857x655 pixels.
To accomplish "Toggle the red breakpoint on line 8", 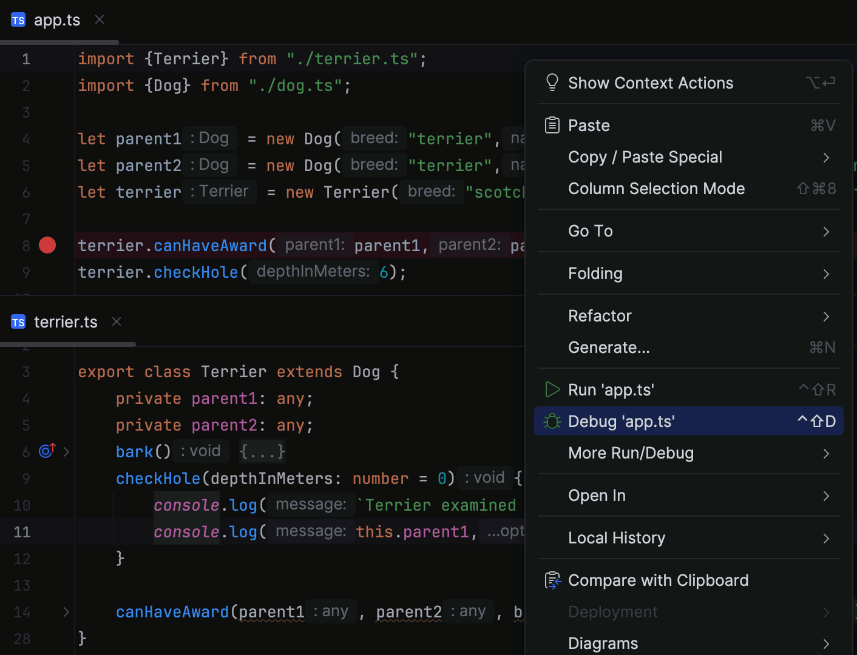I will 47,245.
